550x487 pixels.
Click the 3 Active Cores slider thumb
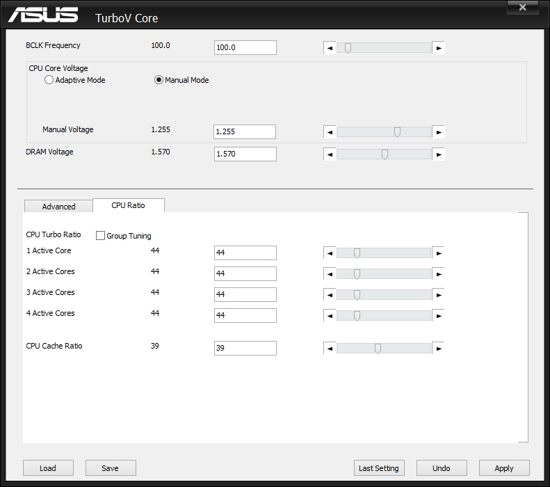pyautogui.click(x=357, y=295)
